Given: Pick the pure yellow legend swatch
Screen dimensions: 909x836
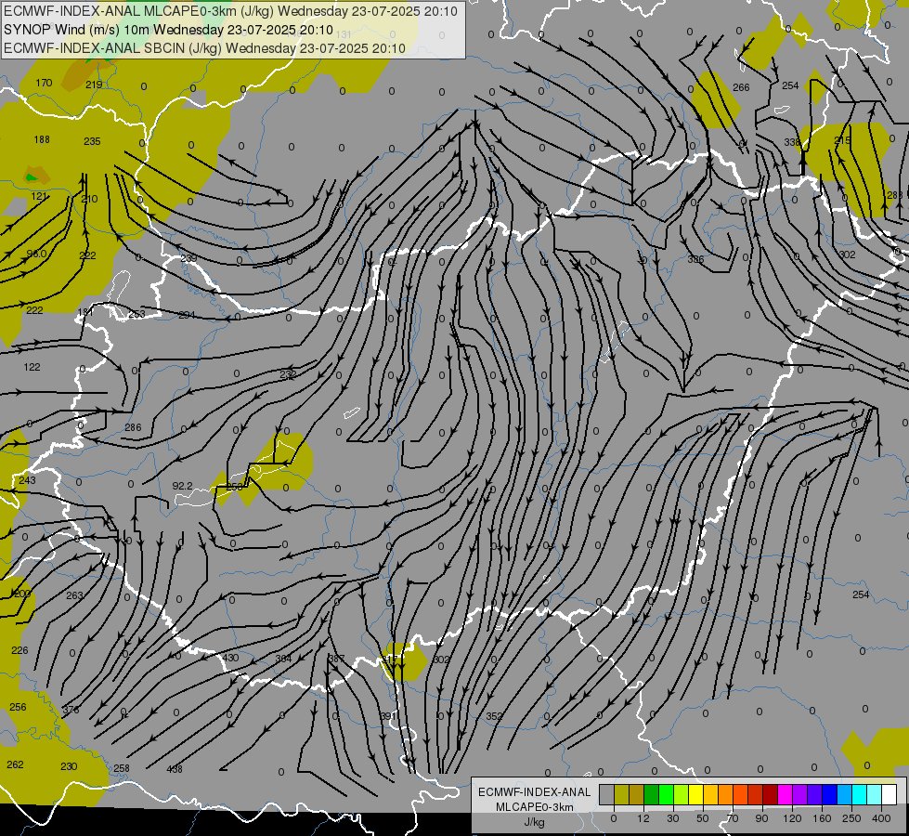Looking at the screenshot, I should (696, 795).
